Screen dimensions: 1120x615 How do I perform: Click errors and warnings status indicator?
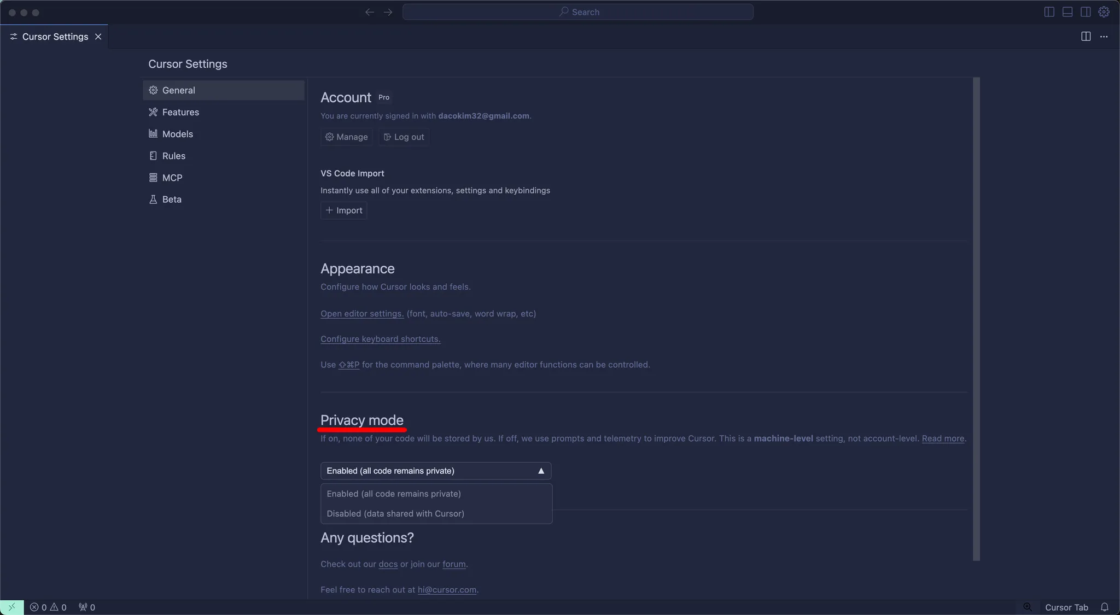coord(48,607)
